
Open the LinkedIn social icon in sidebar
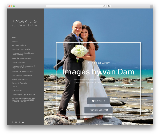16,122
